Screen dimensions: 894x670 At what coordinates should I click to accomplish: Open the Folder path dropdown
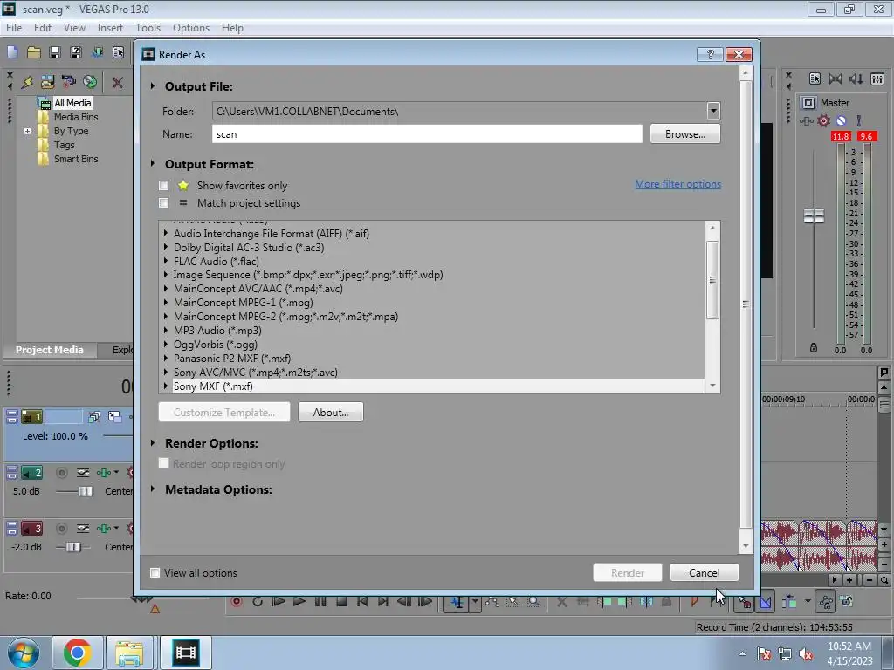713,111
